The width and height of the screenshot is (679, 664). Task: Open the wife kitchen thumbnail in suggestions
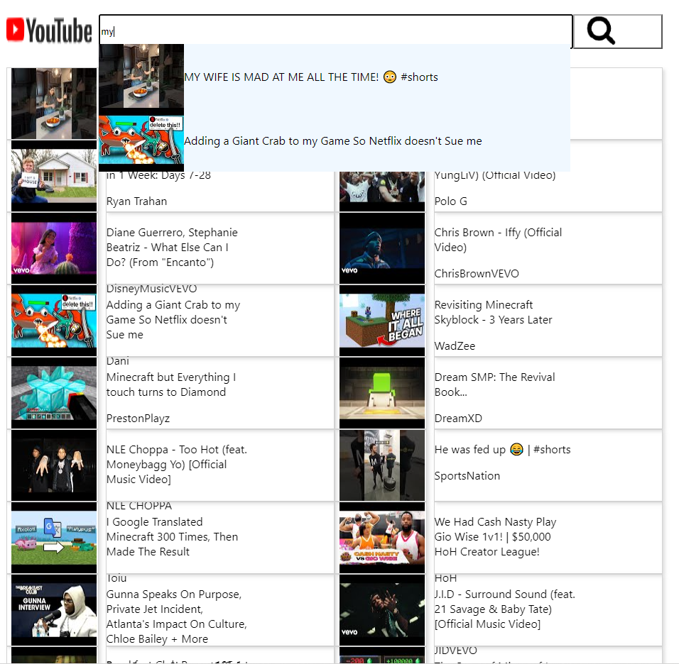141,76
